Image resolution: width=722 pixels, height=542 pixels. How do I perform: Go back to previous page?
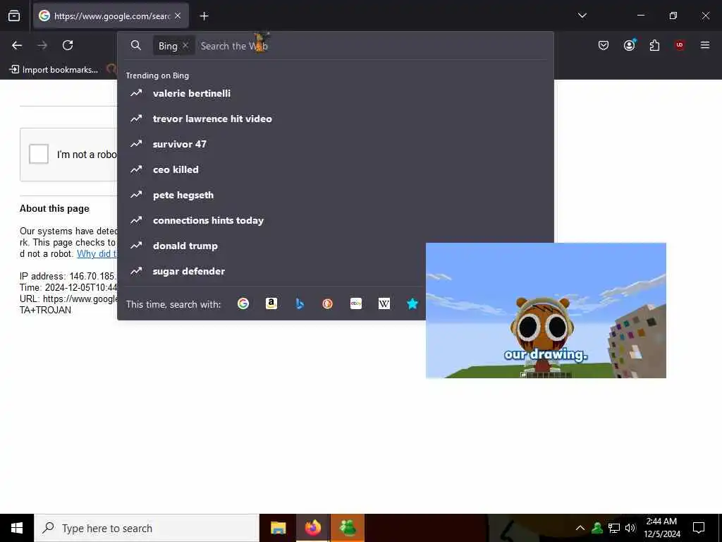pos(17,45)
